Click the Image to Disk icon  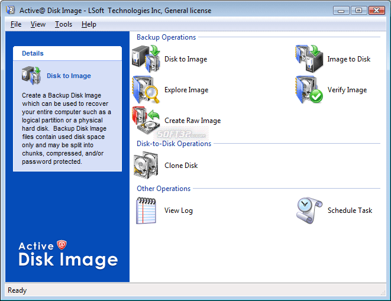click(309, 59)
